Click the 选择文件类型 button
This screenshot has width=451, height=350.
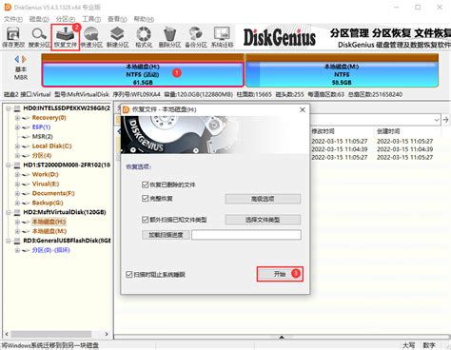263,220
